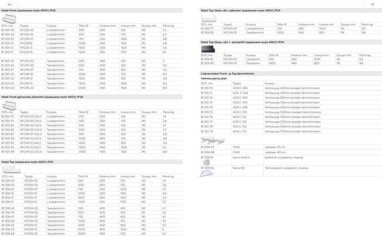Screen dimensions: 382x236
Task: Click SSTL number '81 004 03'
Action: (x=207, y=147)
